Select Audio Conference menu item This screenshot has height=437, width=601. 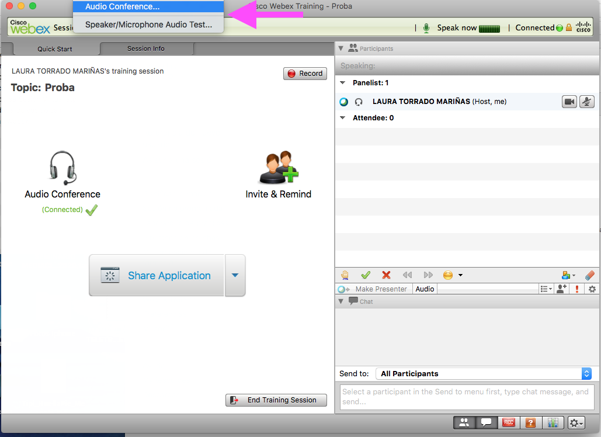coord(148,8)
